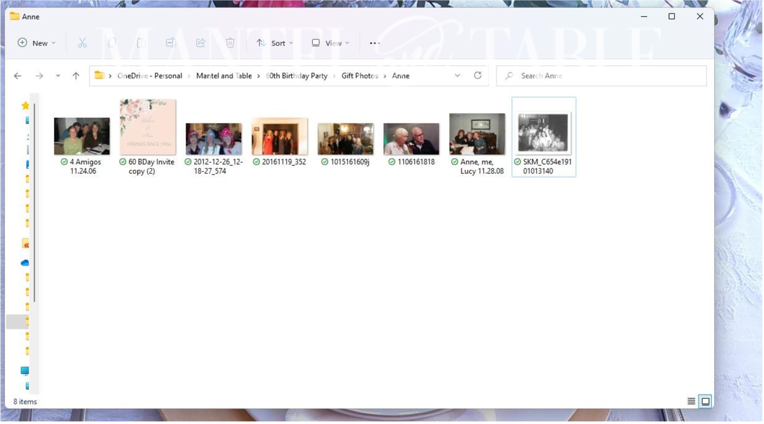Click the folder icon in address bar
Viewport: 764px width, 424px height.
pos(99,75)
